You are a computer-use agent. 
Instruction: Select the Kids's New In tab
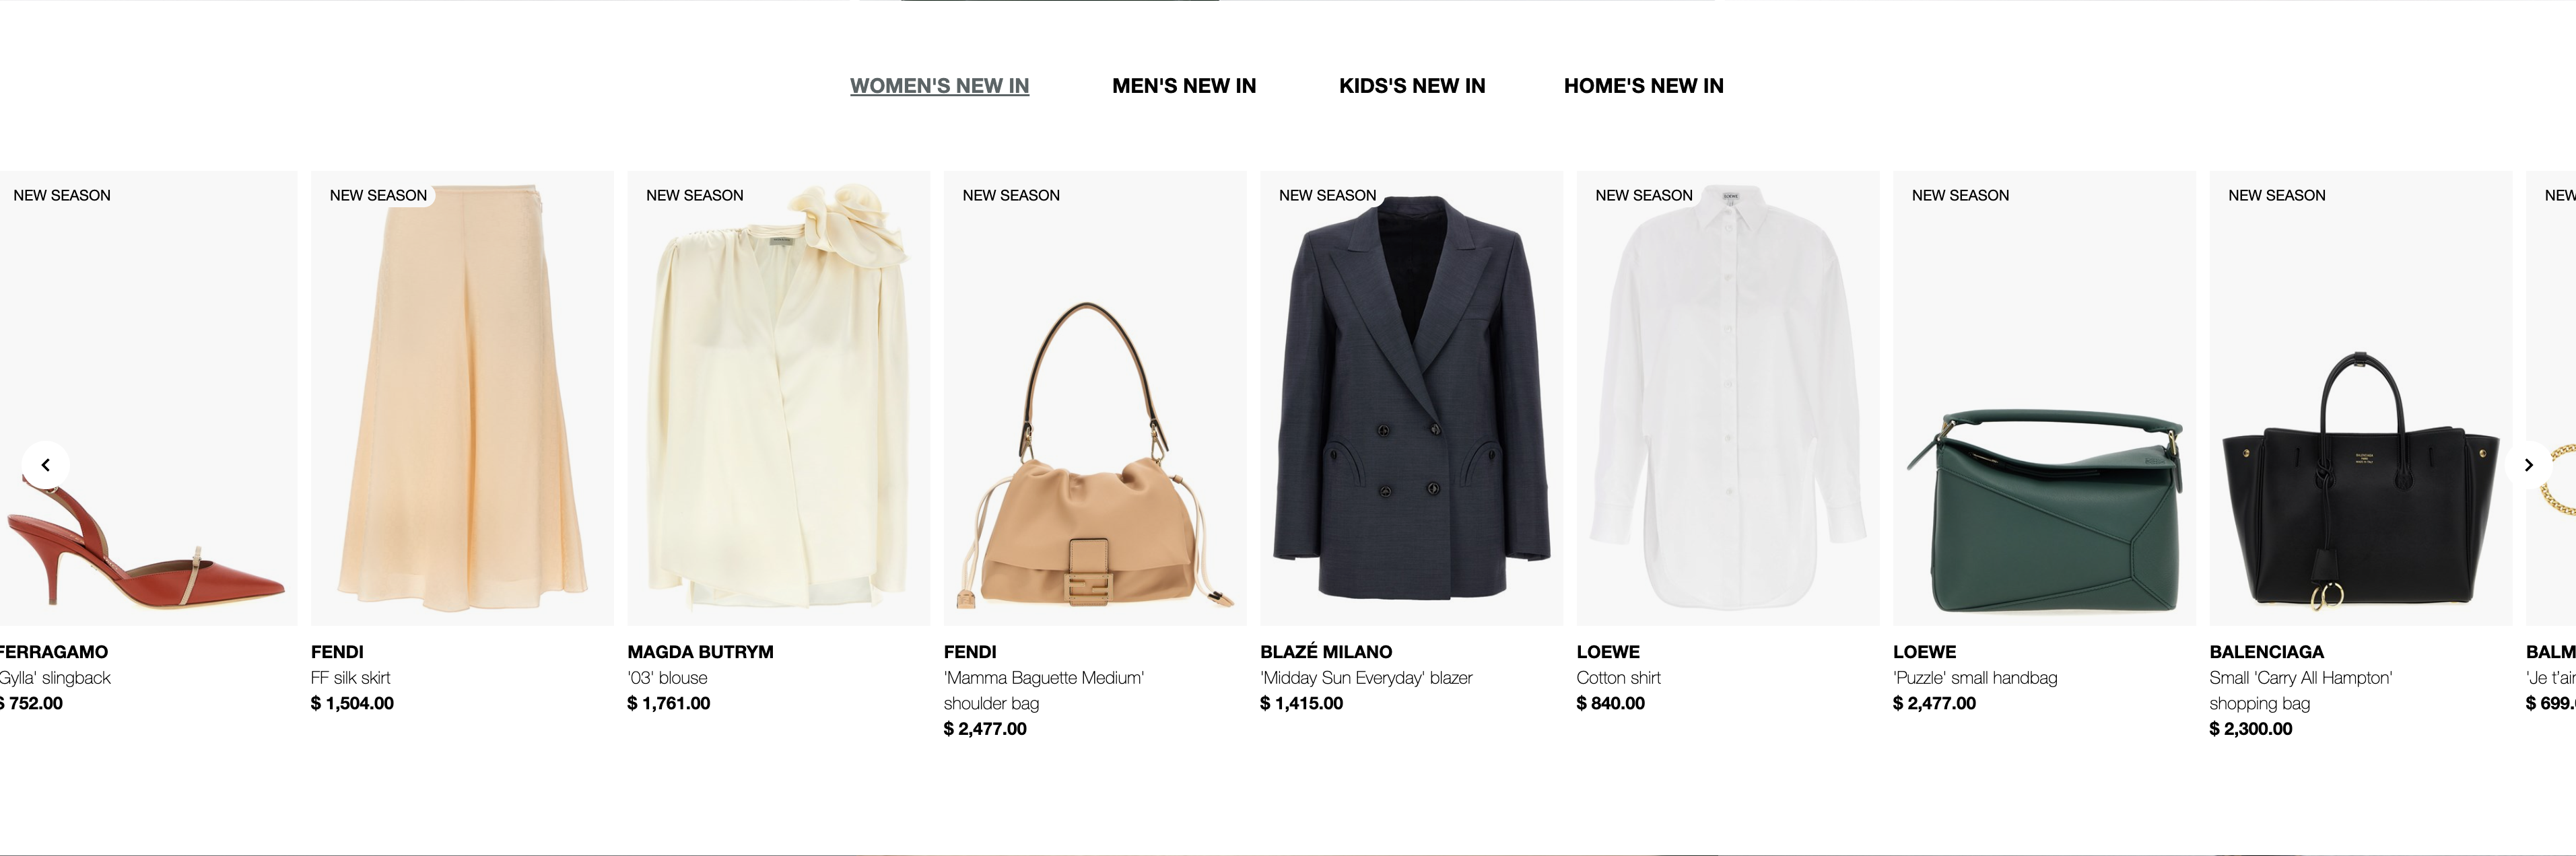tap(1412, 86)
